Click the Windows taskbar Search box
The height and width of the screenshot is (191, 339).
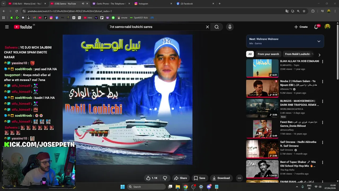[146, 187]
